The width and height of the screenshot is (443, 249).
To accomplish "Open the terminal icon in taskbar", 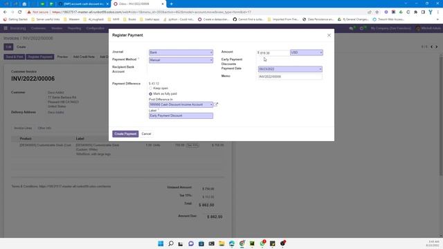I will click(211, 243).
